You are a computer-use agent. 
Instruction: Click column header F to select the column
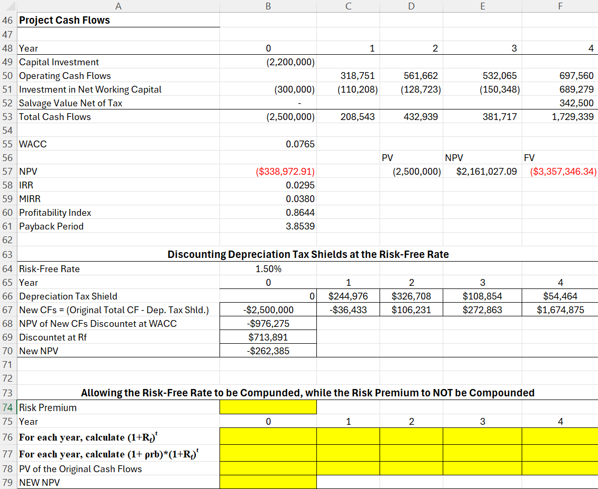[560, 6]
